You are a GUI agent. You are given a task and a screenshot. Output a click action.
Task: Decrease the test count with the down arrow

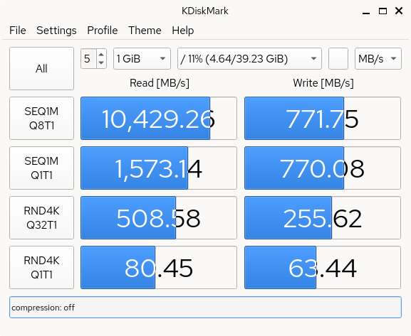click(x=101, y=63)
